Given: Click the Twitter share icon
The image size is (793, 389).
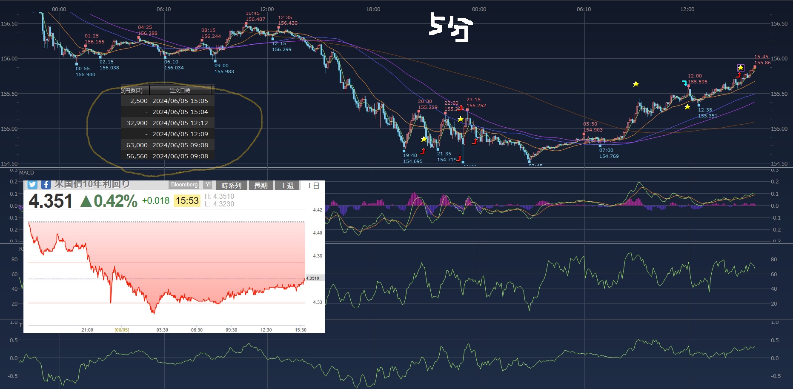Looking at the screenshot, I should [x=32, y=185].
